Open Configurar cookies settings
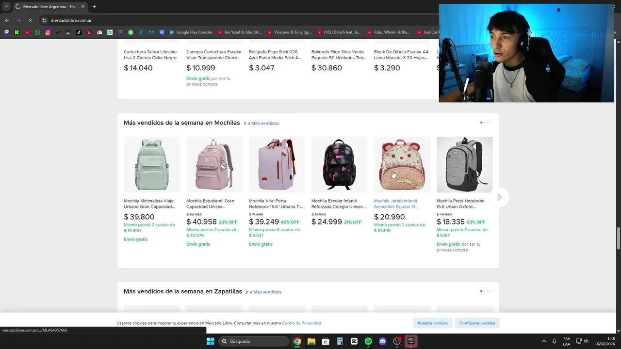This screenshot has width=621, height=349. pyautogui.click(x=477, y=323)
